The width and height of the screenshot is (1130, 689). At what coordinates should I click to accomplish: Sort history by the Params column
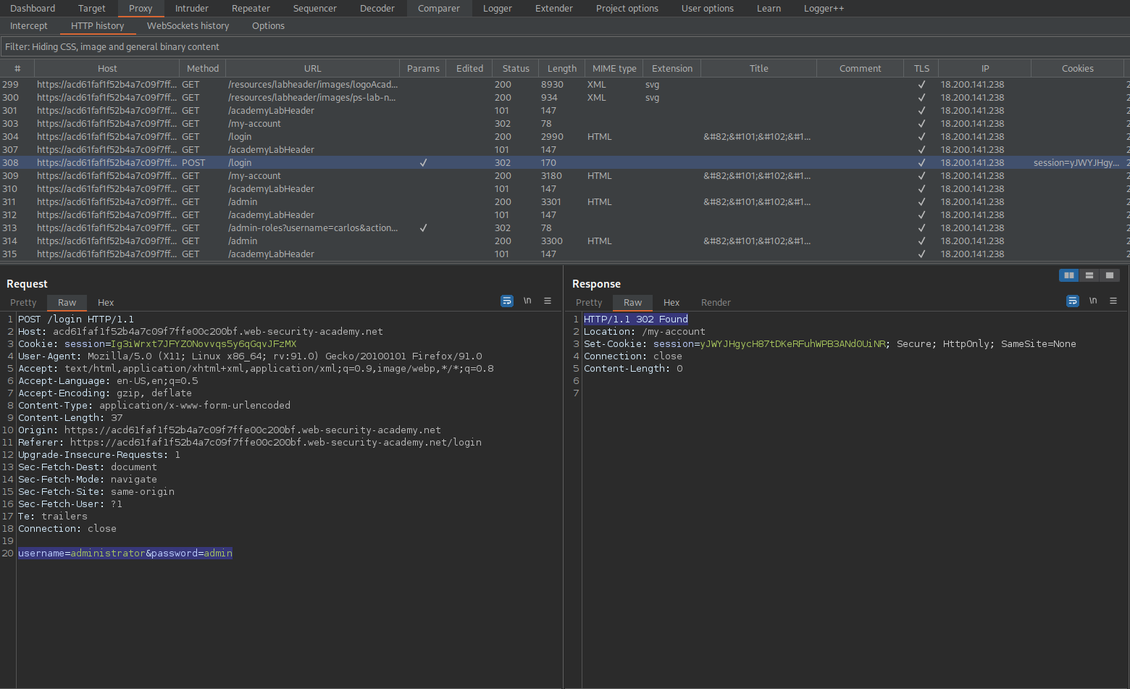(423, 69)
